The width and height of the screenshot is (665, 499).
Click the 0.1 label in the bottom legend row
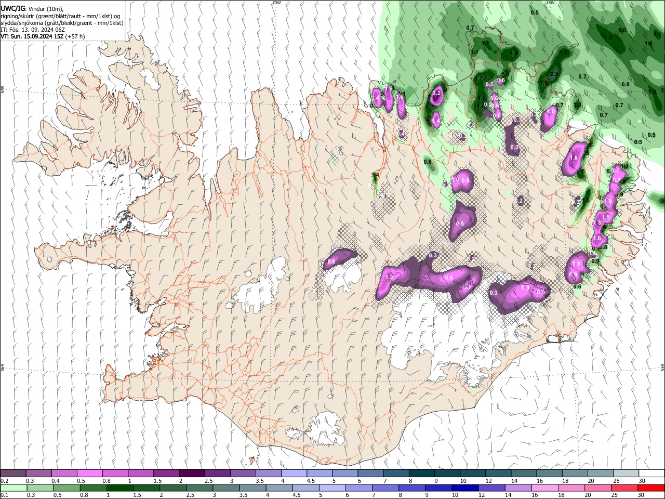(5, 495)
